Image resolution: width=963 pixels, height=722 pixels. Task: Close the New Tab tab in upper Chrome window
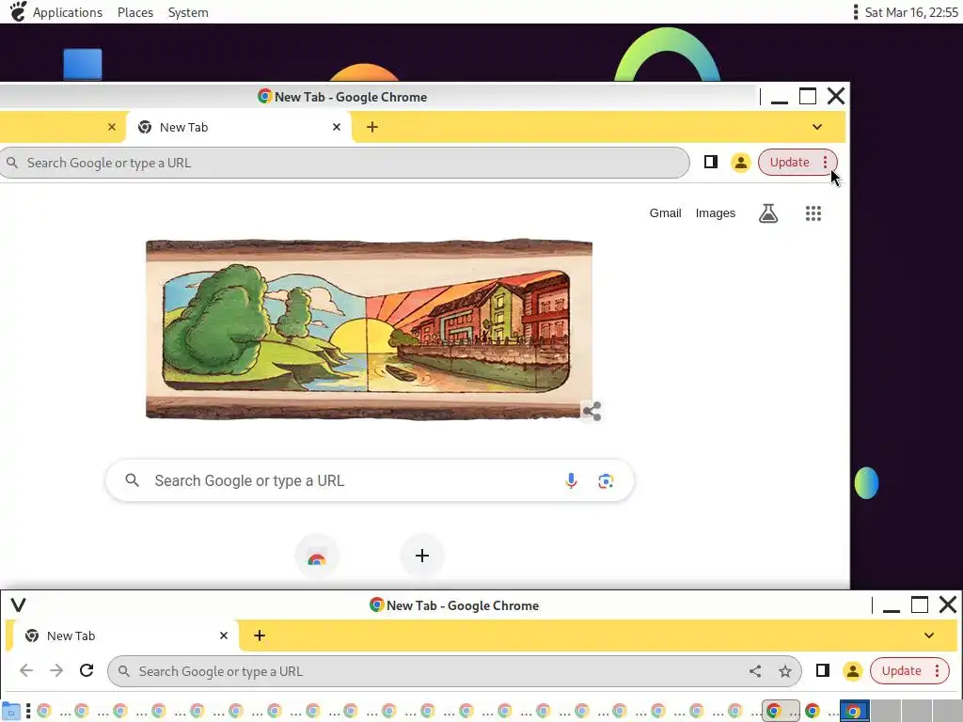tap(337, 127)
